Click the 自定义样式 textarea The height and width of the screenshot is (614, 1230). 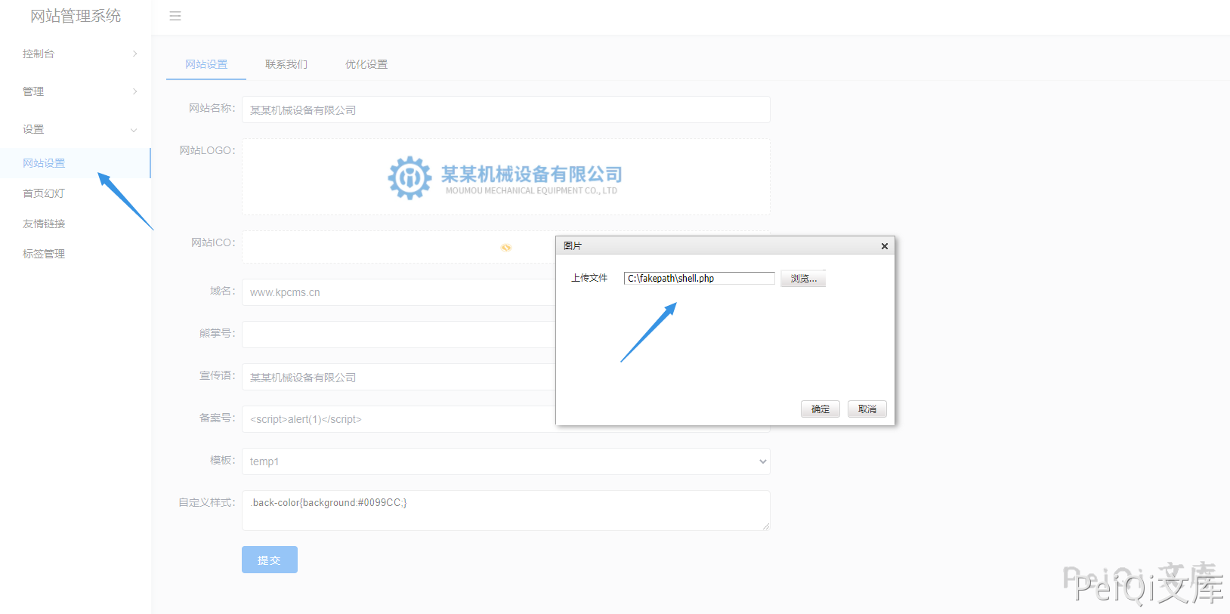tap(505, 511)
